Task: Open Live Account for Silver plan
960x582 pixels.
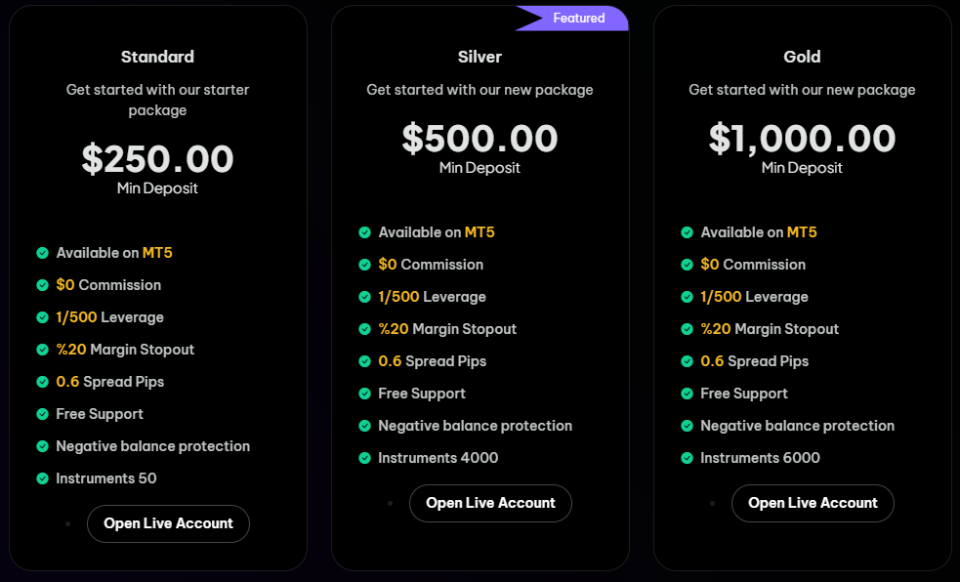Action: (x=490, y=503)
